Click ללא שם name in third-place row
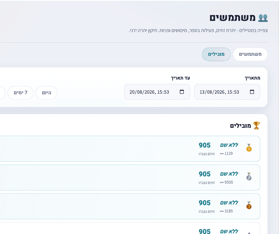This screenshot has height=234, width=279. coord(229,203)
